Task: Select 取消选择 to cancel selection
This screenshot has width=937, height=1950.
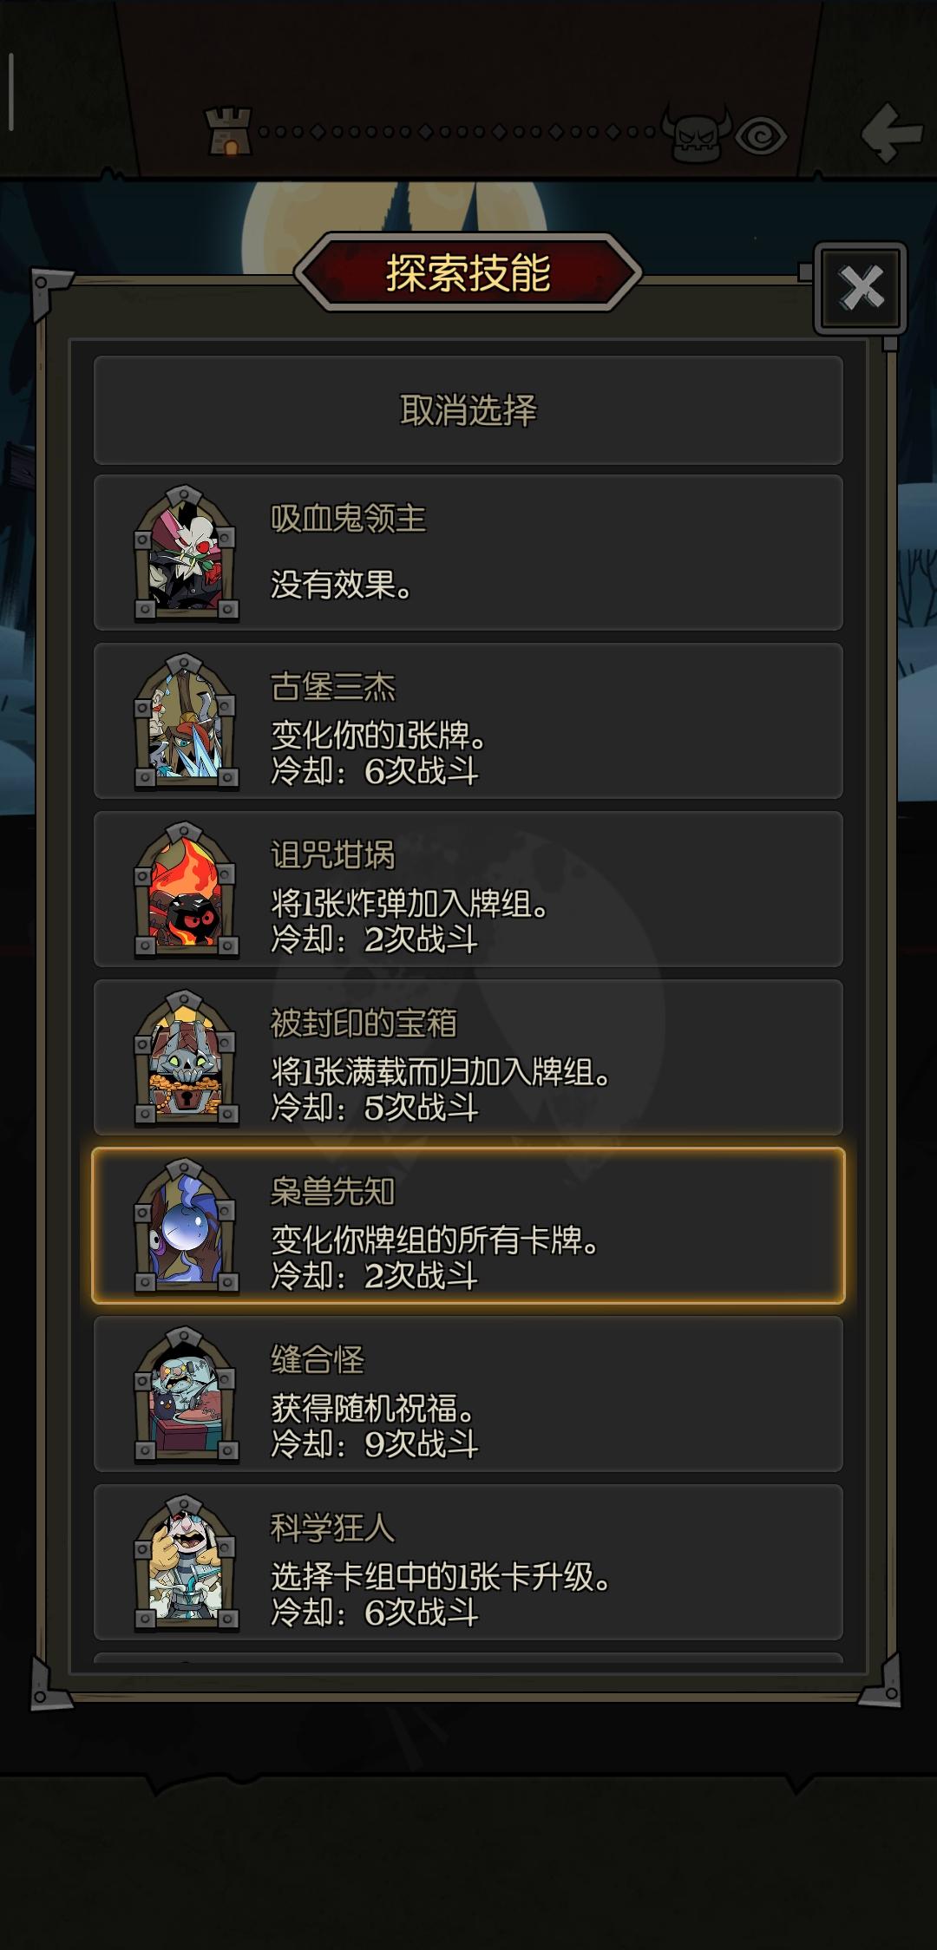Action: click(468, 409)
